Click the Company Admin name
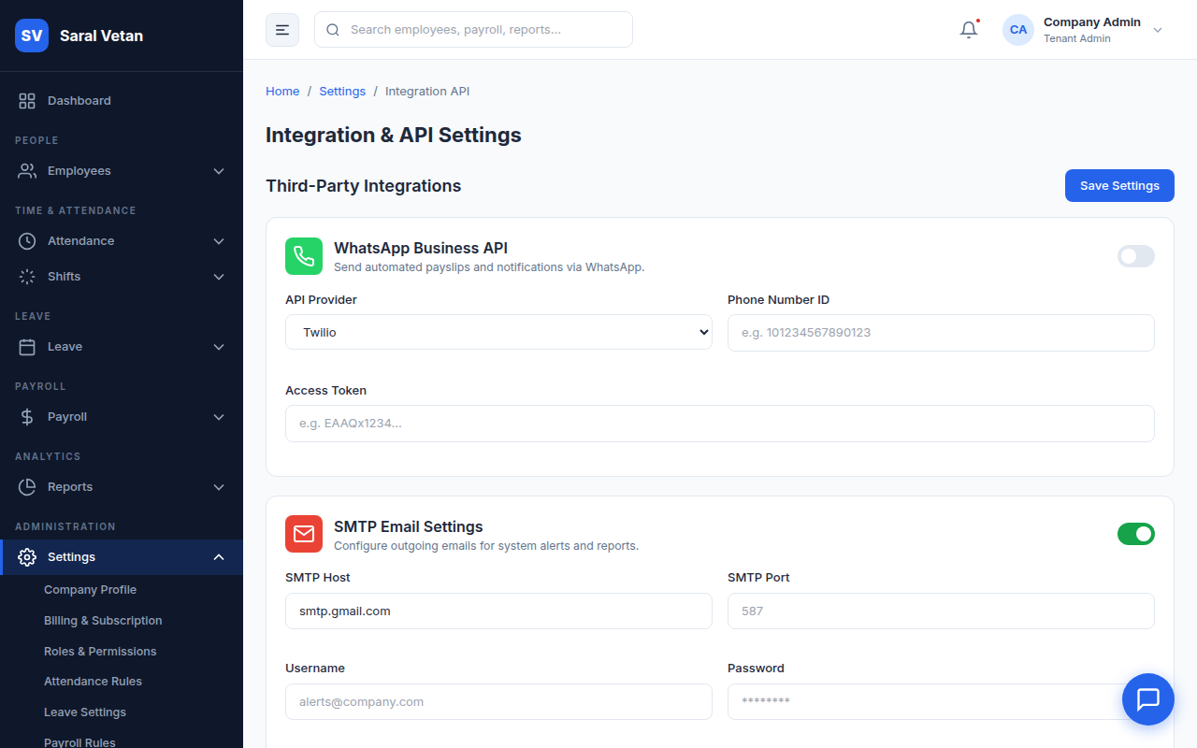 (x=1092, y=22)
